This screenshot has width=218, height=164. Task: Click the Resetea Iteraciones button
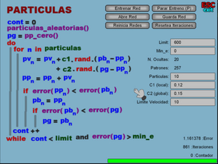tap(174, 26)
